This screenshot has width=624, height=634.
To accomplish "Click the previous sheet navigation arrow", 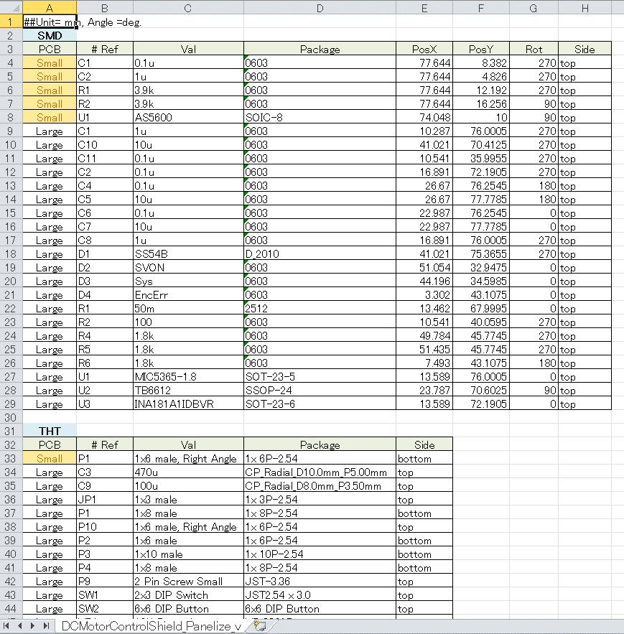I will [x=19, y=626].
